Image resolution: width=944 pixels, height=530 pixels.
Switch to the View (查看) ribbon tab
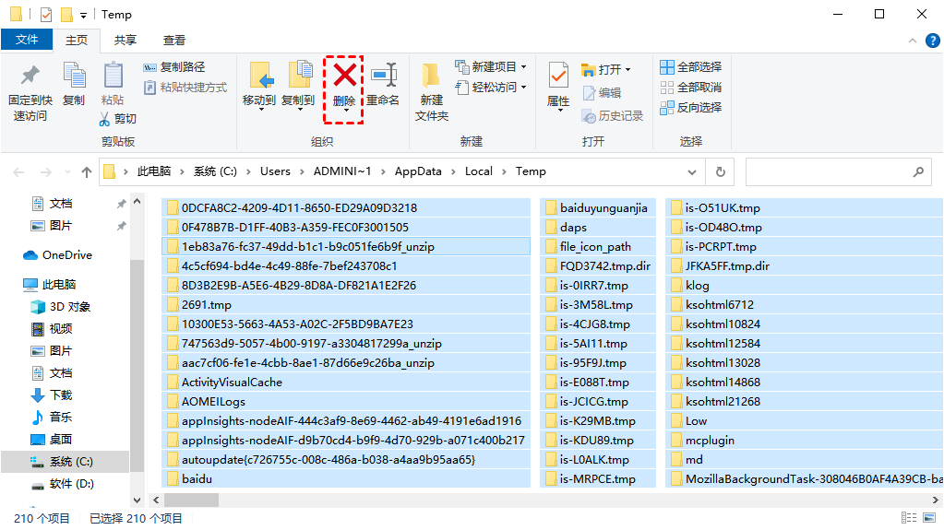(x=174, y=41)
